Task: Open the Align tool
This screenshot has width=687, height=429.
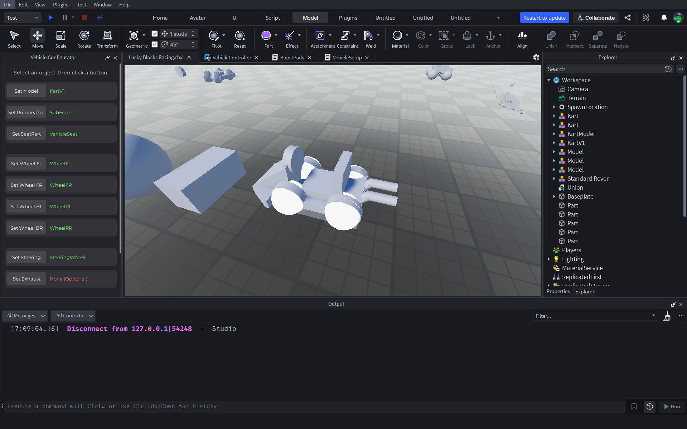Action: click(x=522, y=39)
